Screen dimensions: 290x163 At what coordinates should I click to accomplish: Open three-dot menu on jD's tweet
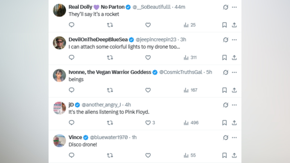tap(234, 105)
